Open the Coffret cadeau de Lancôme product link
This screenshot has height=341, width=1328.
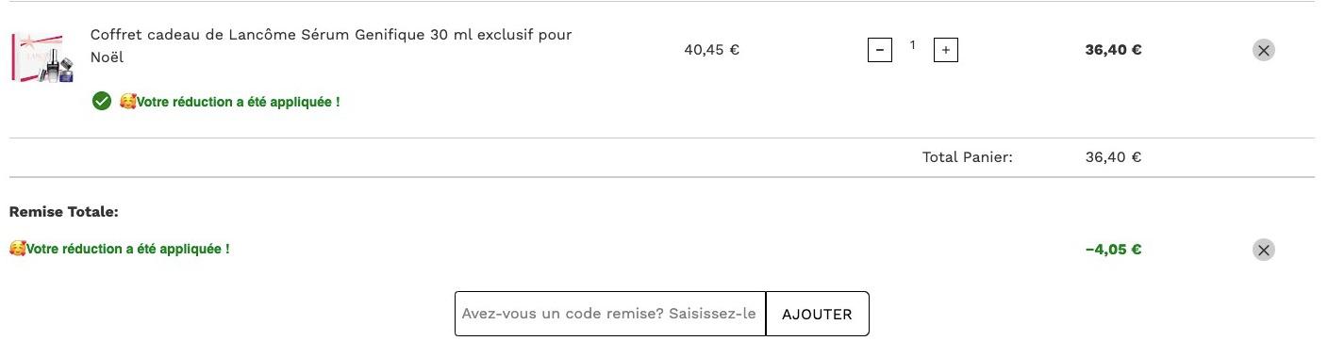[x=331, y=46]
